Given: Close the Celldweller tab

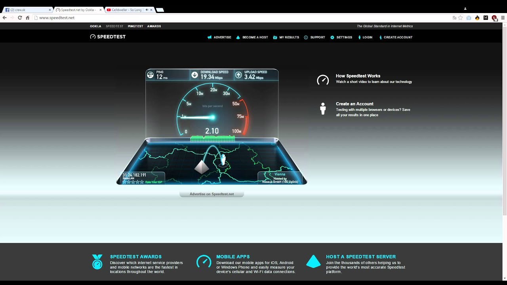Looking at the screenshot, I should 151,10.
